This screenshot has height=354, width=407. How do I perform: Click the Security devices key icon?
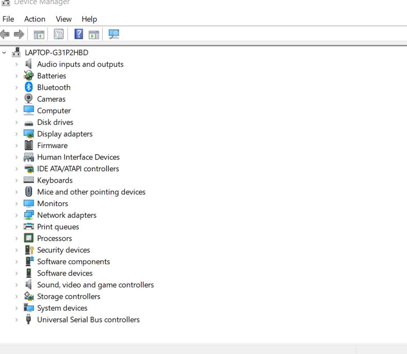click(29, 250)
